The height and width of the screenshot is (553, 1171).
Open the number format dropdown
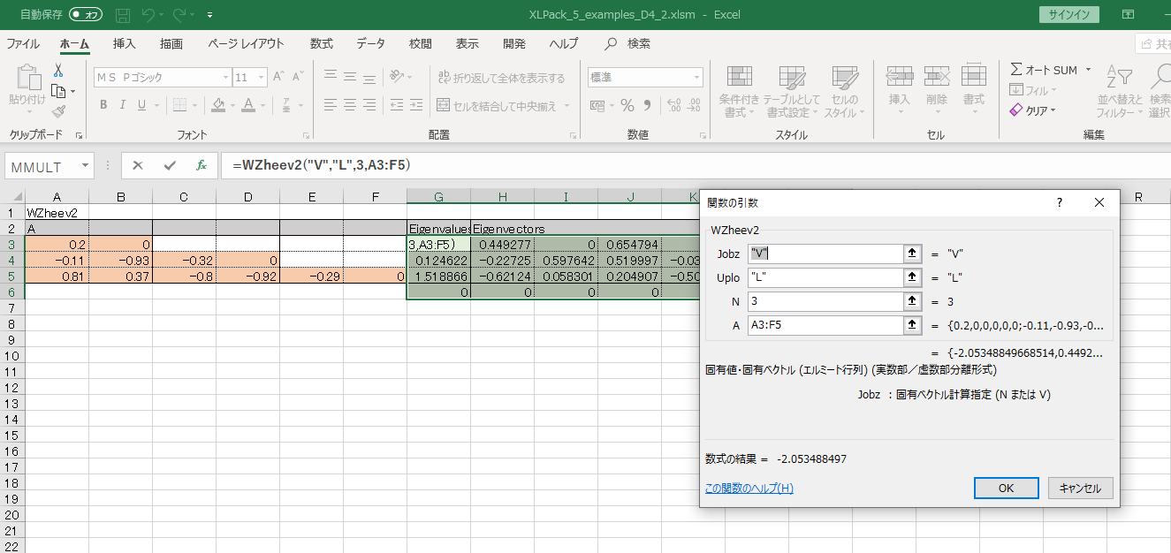tap(695, 78)
